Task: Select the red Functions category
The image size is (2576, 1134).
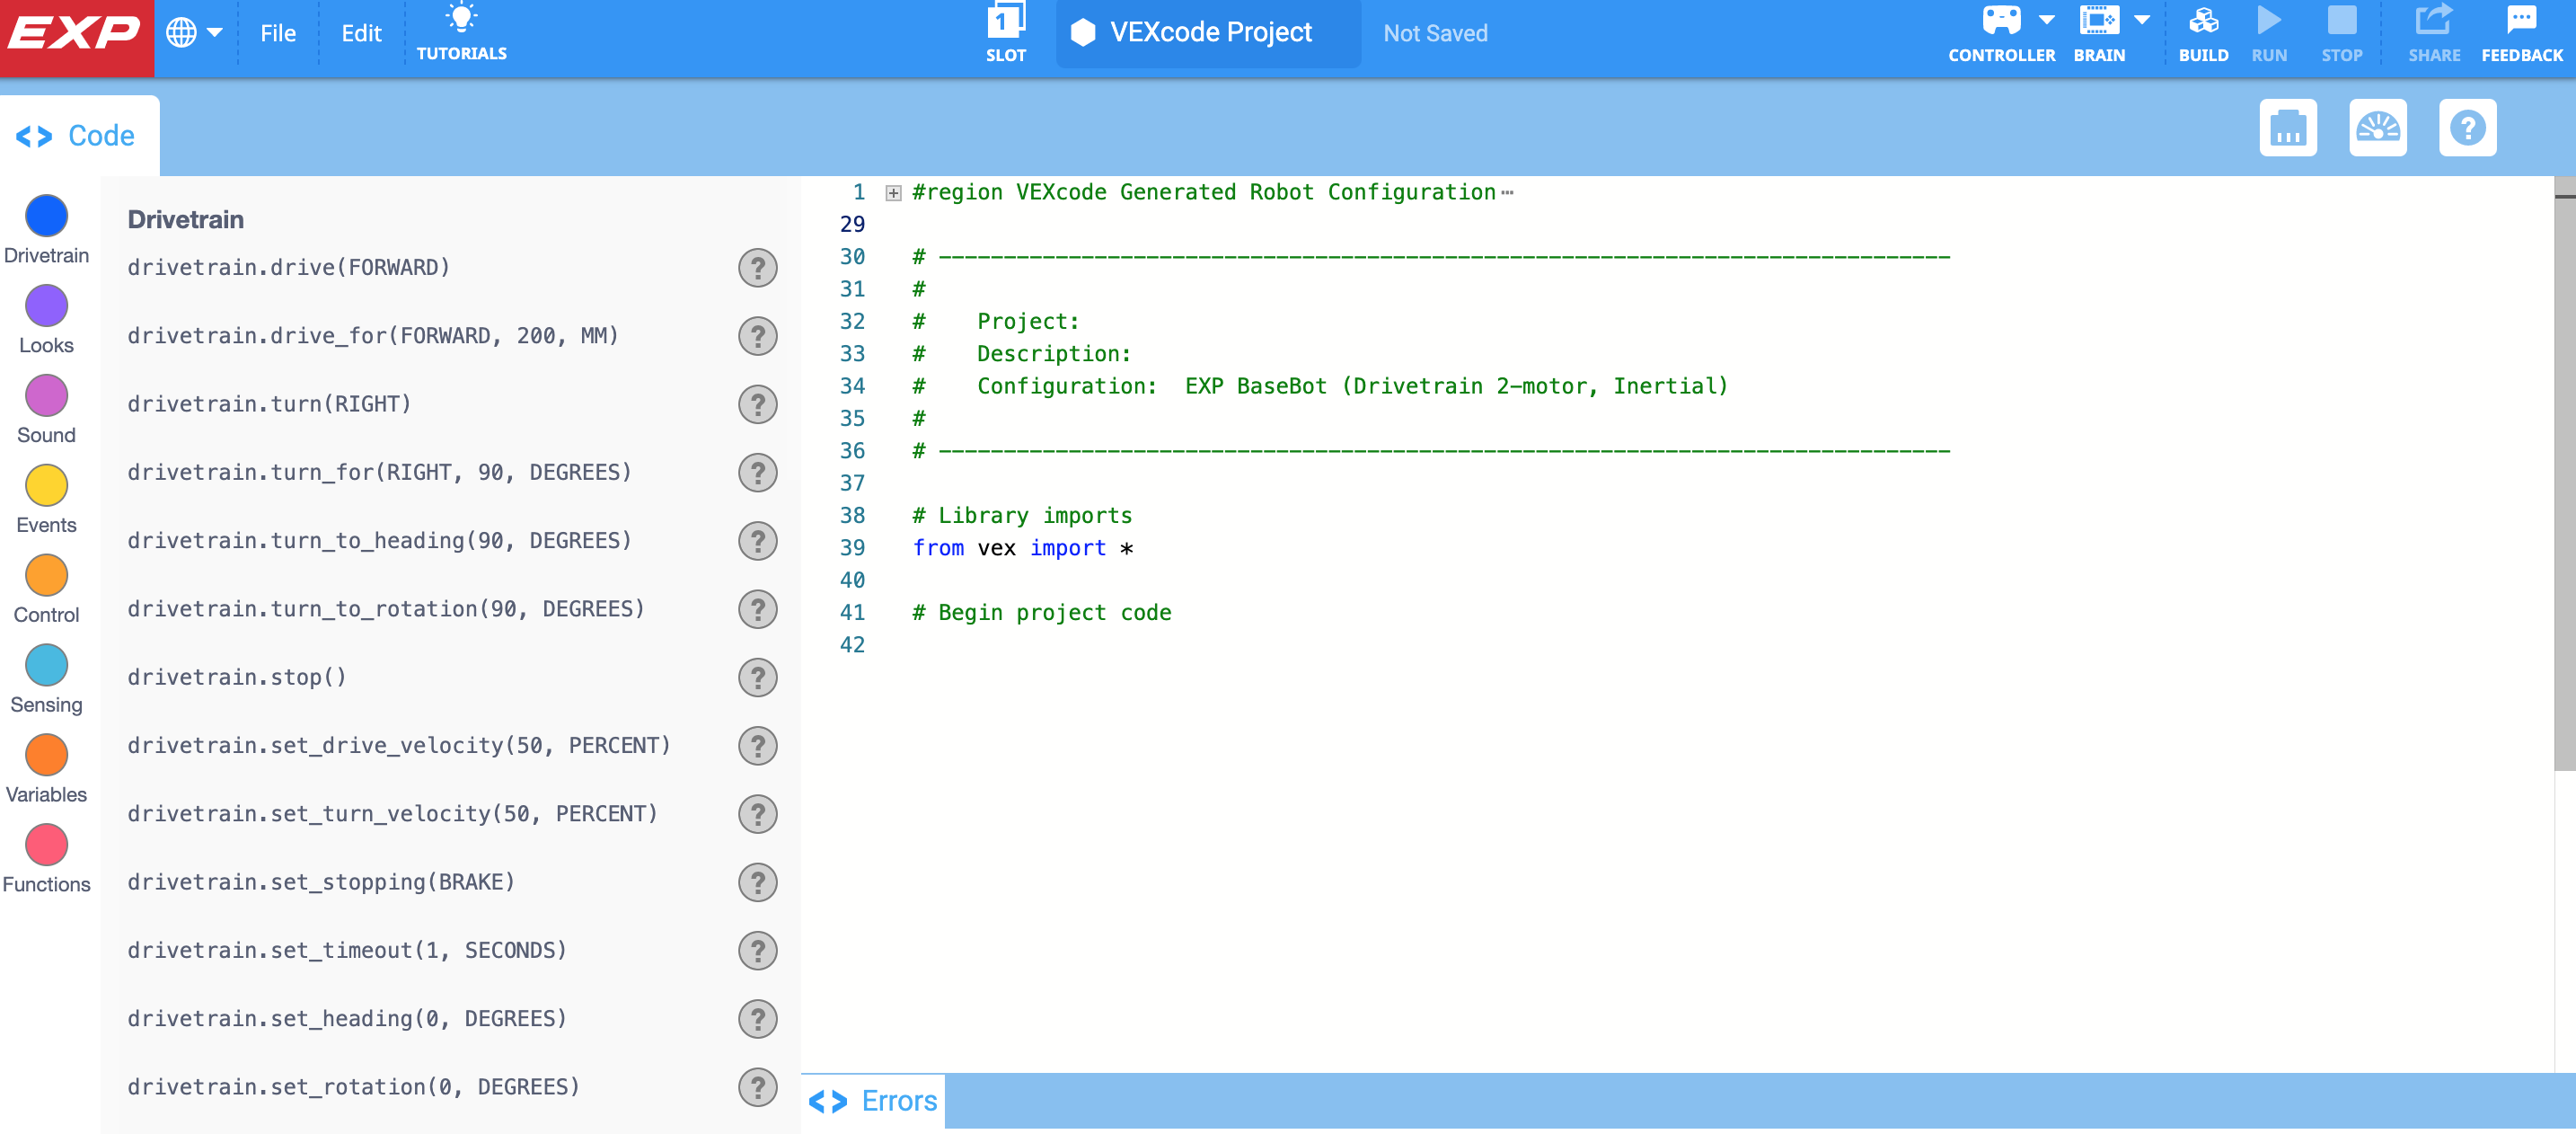Action: (x=46, y=859)
